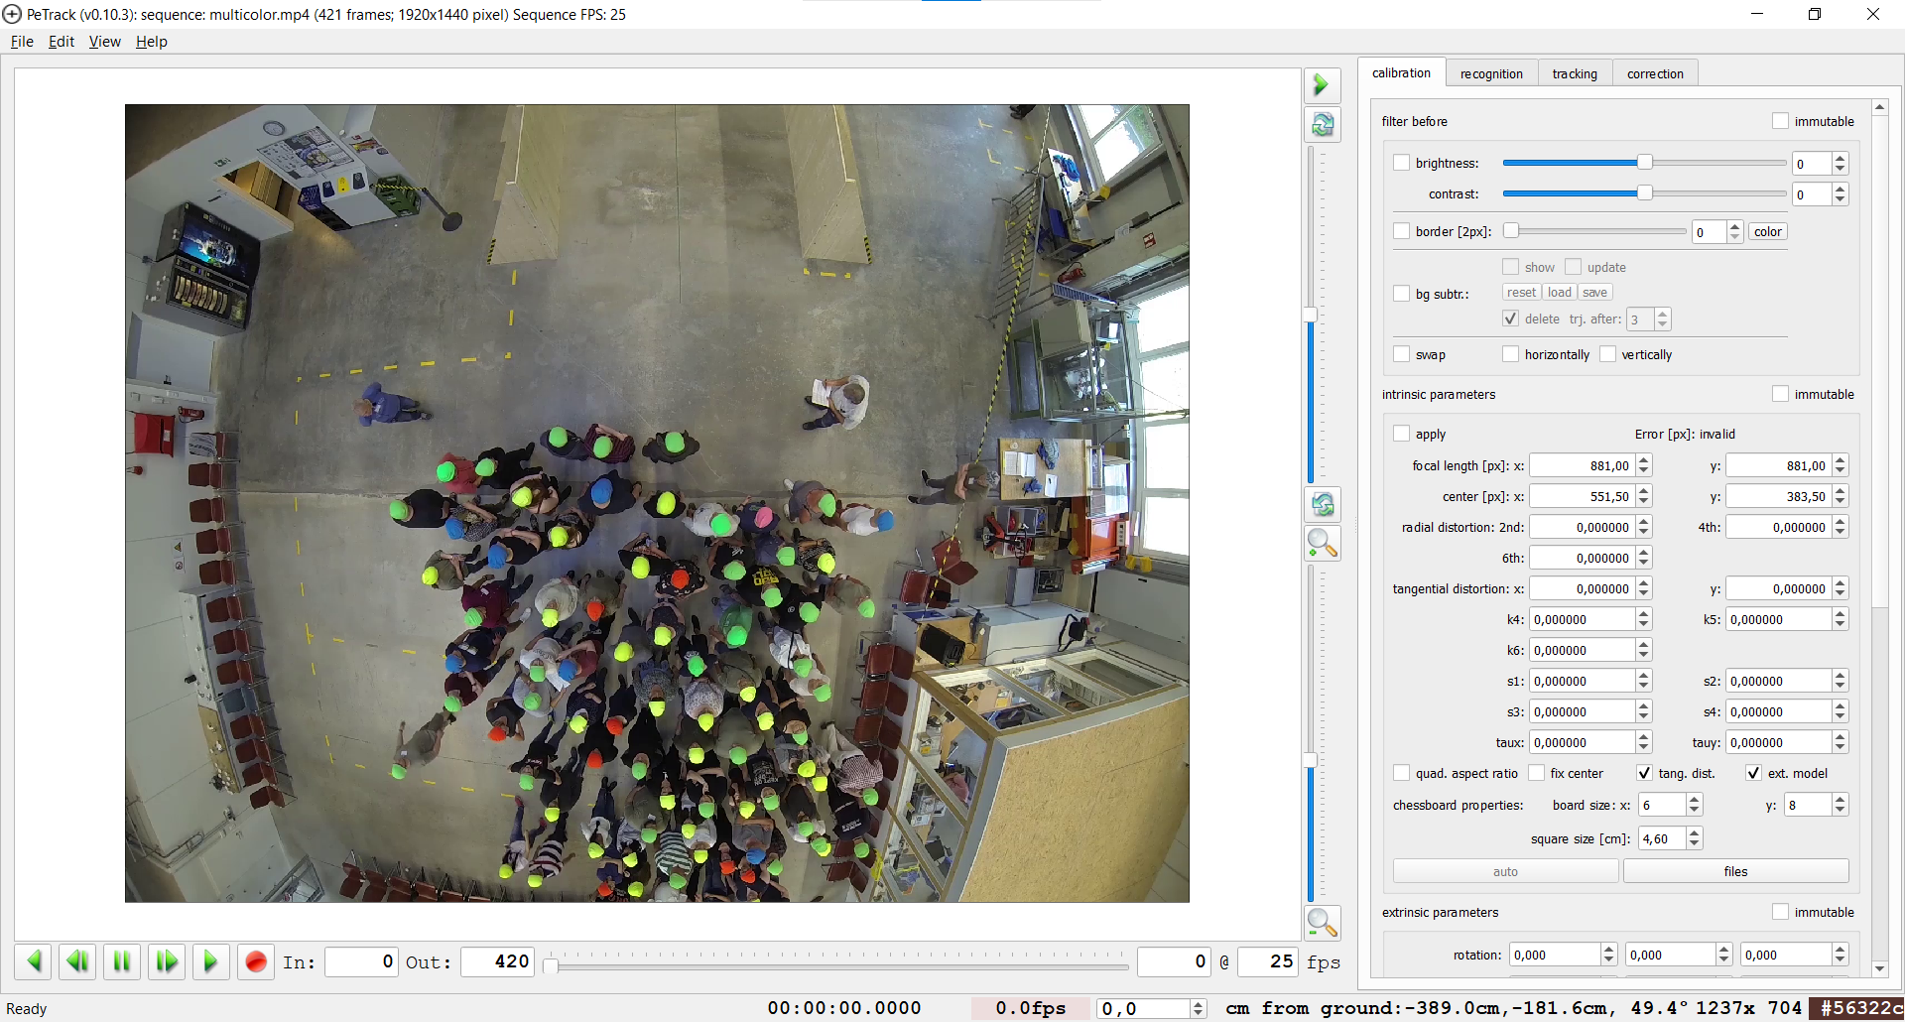Start recording with red record button
Screen dimensions: 1905x1022
point(255,961)
